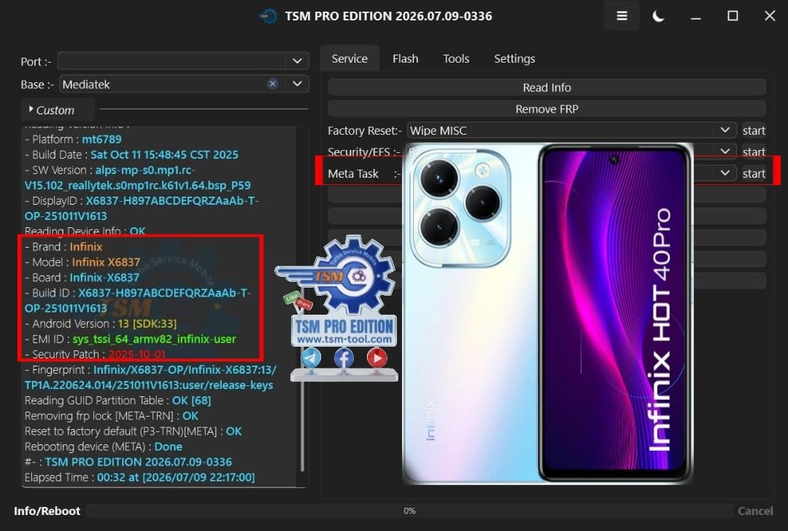
Task: Click the Elapsed Time log line
Action: pos(139,477)
